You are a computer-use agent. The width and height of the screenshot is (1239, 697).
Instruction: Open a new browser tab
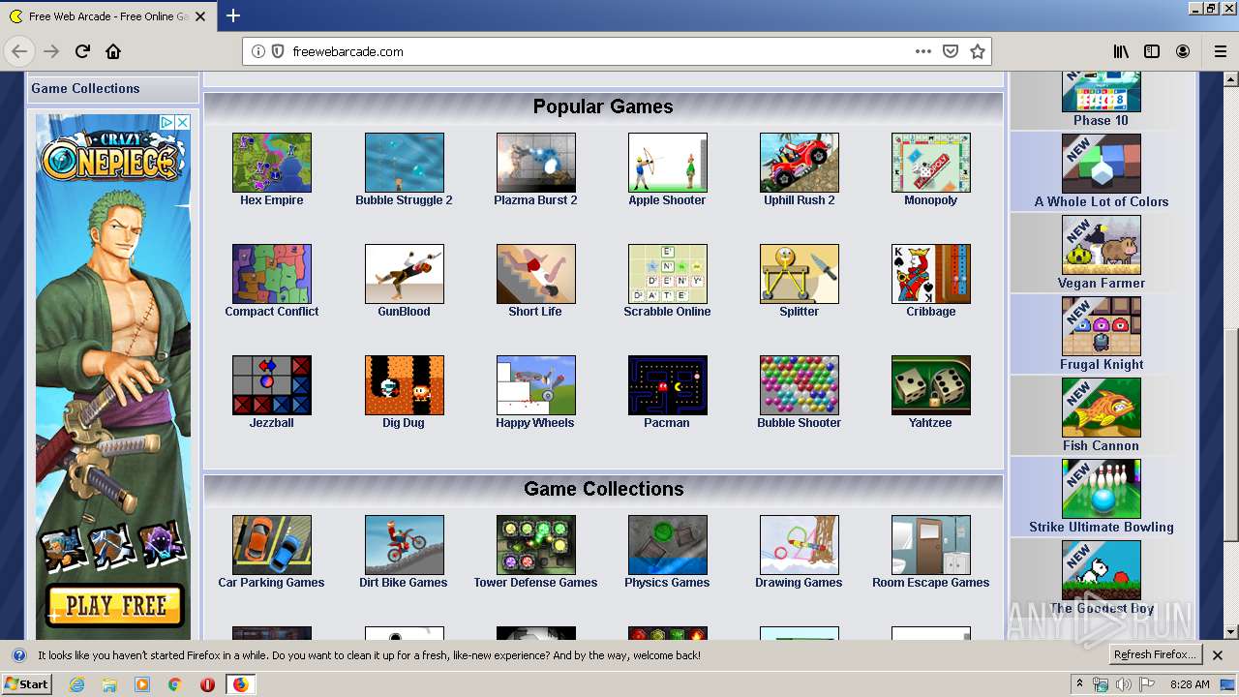point(232,15)
